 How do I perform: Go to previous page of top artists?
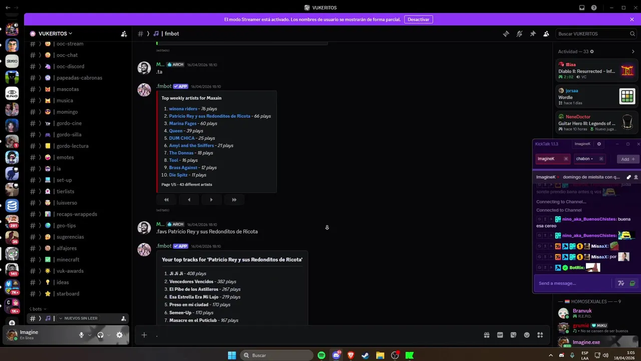(189, 200)
